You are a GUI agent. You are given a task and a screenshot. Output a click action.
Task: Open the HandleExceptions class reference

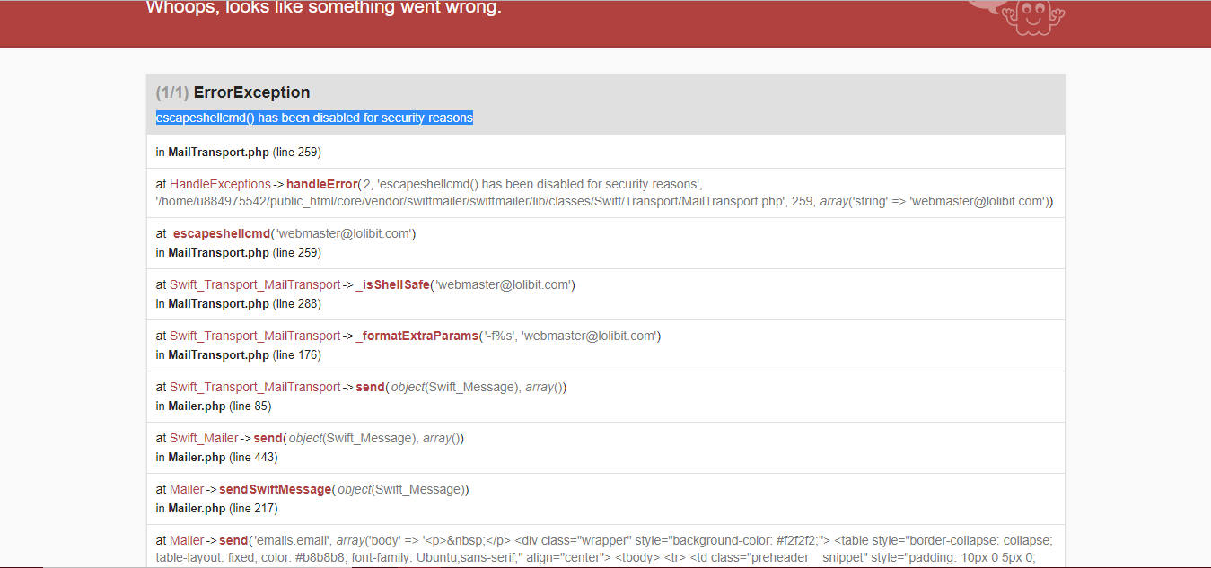(x=220, y=184)
